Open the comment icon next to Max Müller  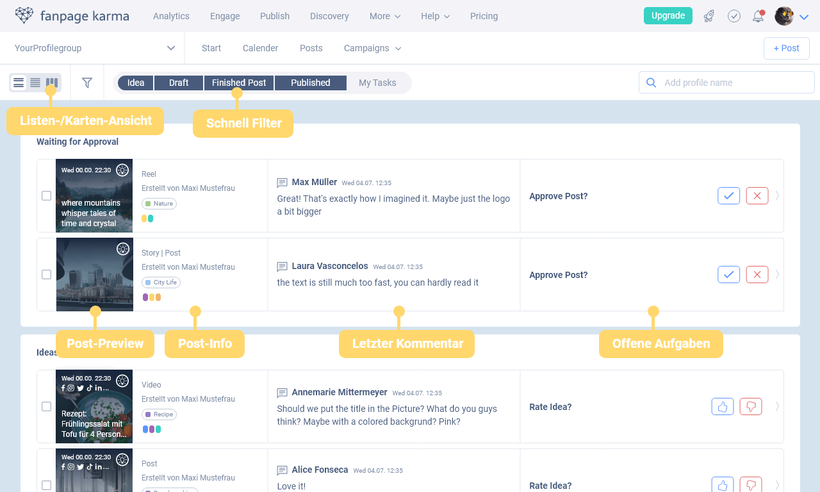281,182
